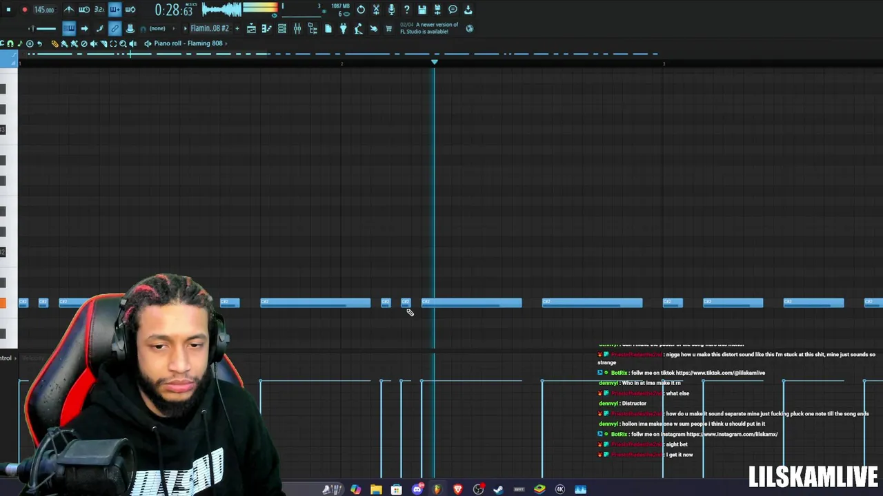Toggle loop recording button
This screenshot has height=496, width=883.
130,10
